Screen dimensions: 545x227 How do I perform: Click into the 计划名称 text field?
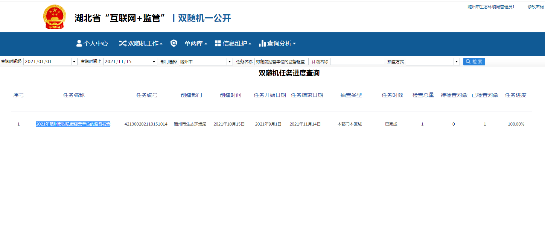[x=357, y=62]
